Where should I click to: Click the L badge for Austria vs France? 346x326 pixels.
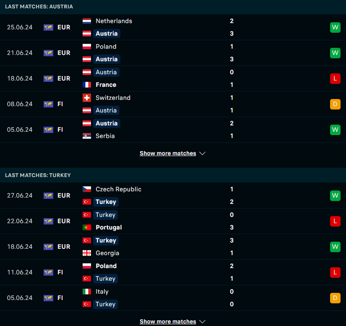click(x=335, y=78)
